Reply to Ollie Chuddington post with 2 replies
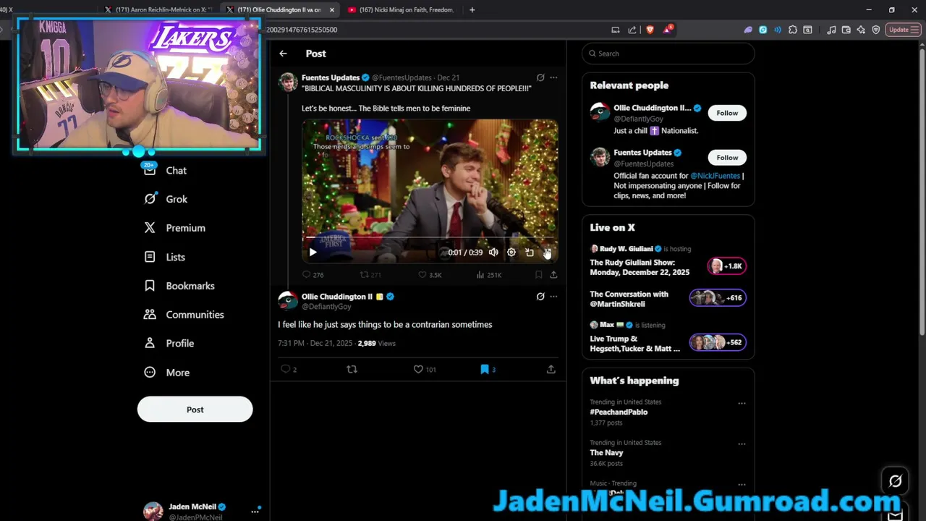The height and width of the screenshot is (521, 926). tap(288, 369)
